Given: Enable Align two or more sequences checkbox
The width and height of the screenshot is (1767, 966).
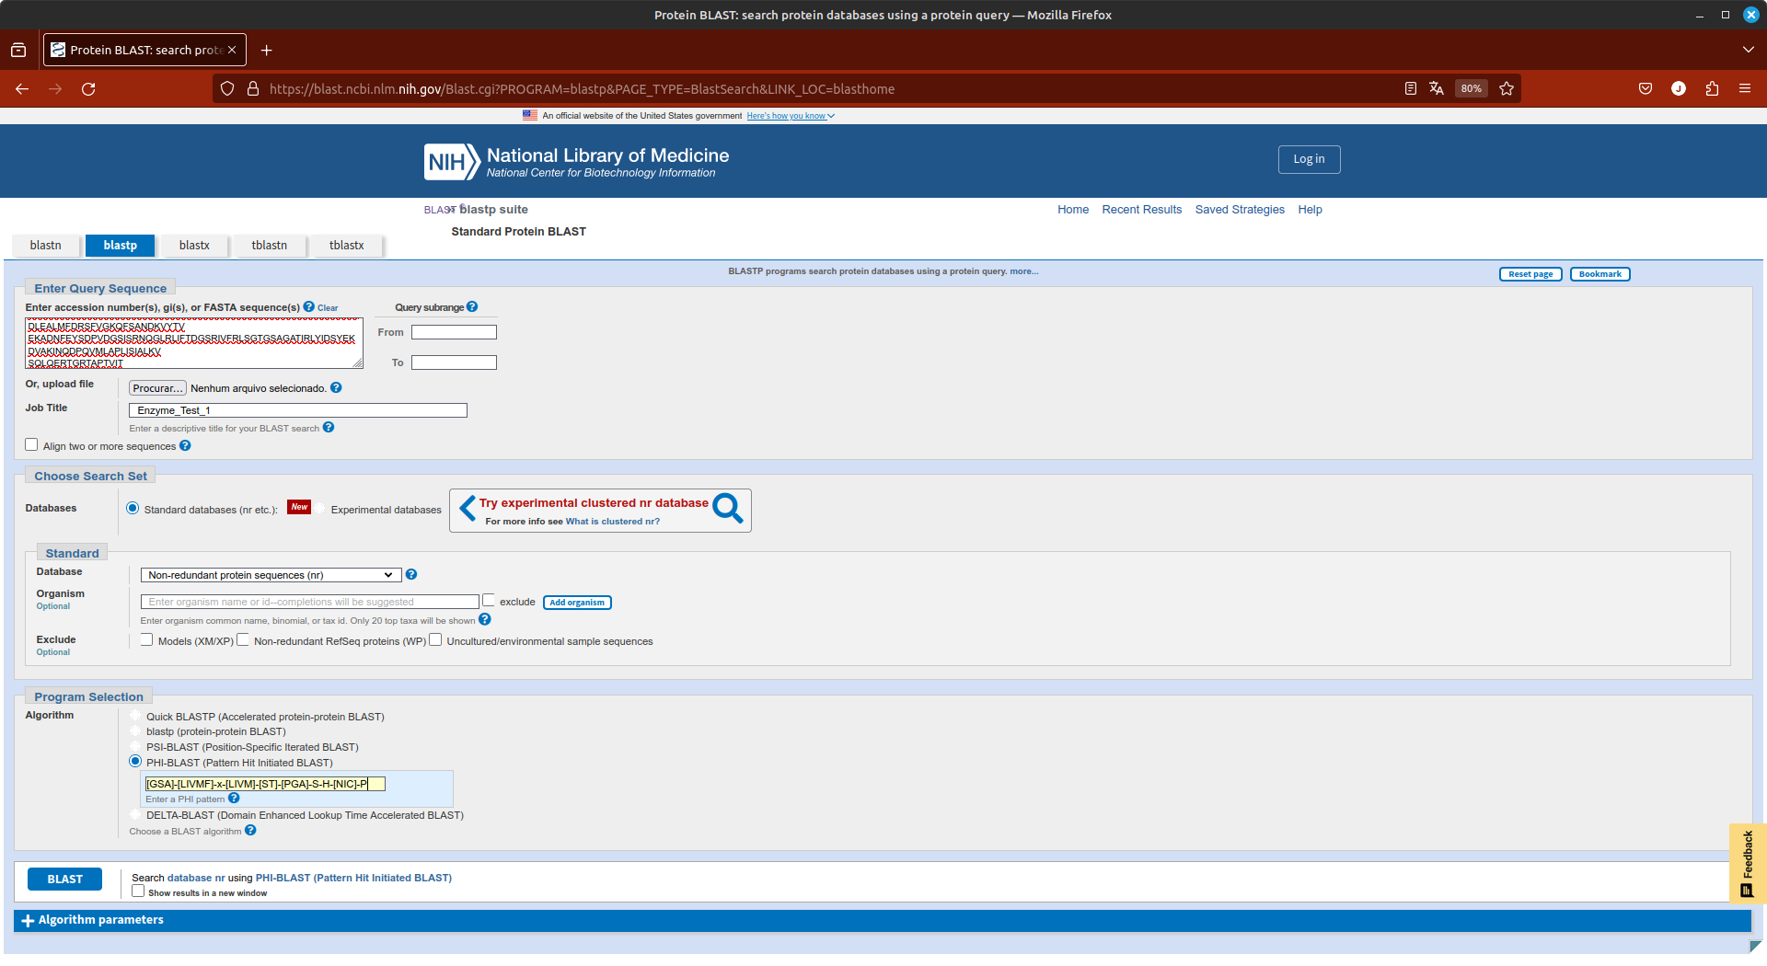Looking at the screenshot, I should (x=31, y=444).
